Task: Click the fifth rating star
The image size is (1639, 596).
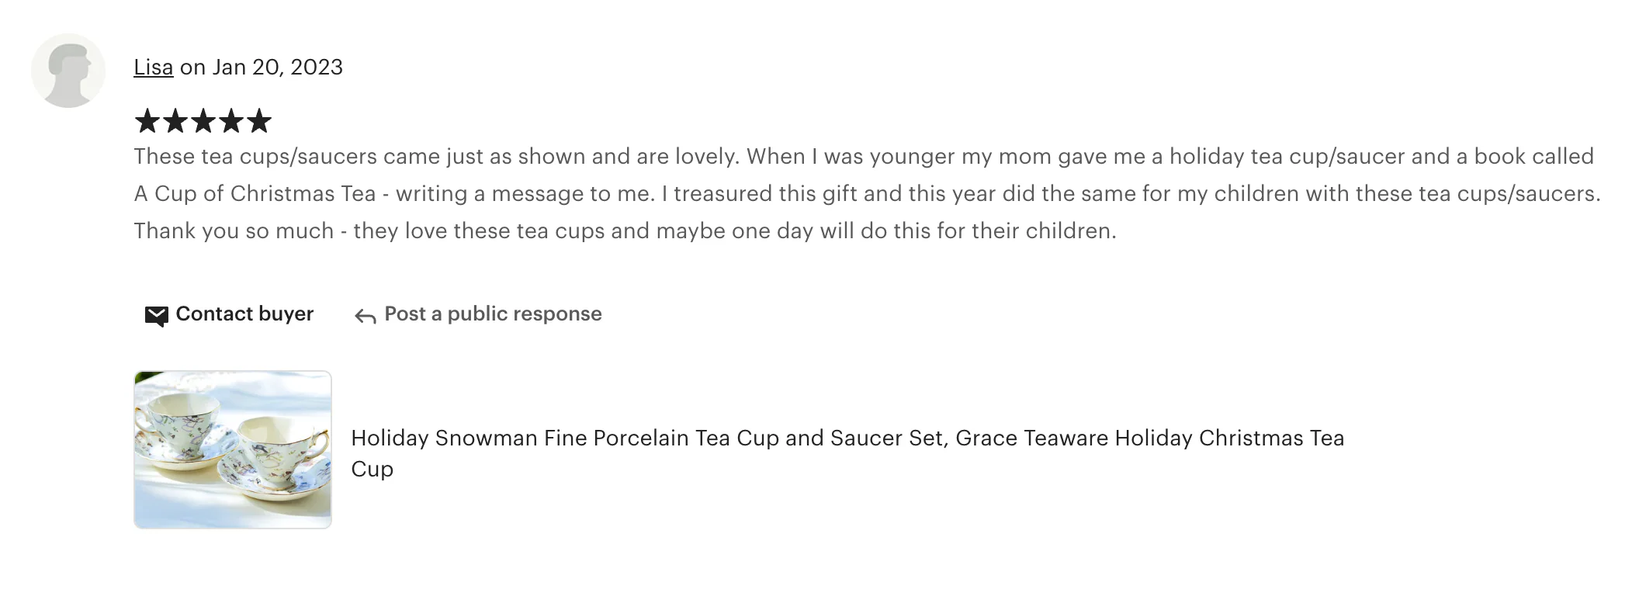Action: pyautogui.click(x=259, y=121)
